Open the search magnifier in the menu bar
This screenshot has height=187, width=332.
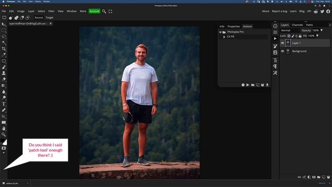104,11
